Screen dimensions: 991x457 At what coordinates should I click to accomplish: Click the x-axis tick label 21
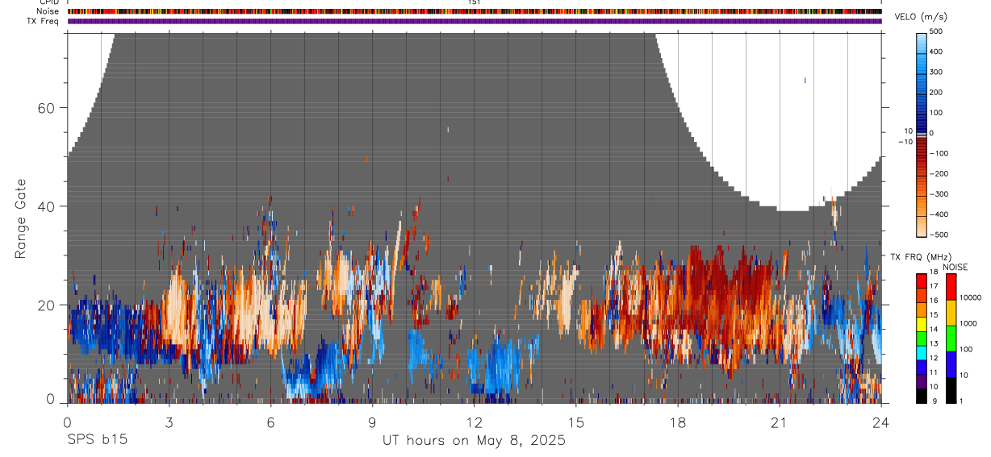coord(779,422)
